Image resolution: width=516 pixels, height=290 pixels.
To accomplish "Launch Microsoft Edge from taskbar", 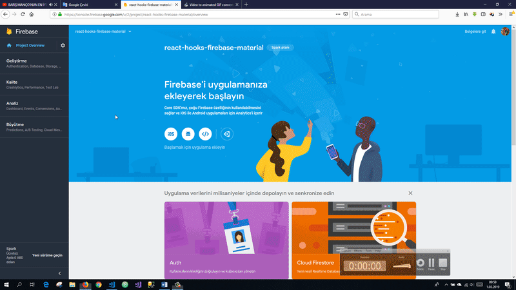I will (46, 285).
